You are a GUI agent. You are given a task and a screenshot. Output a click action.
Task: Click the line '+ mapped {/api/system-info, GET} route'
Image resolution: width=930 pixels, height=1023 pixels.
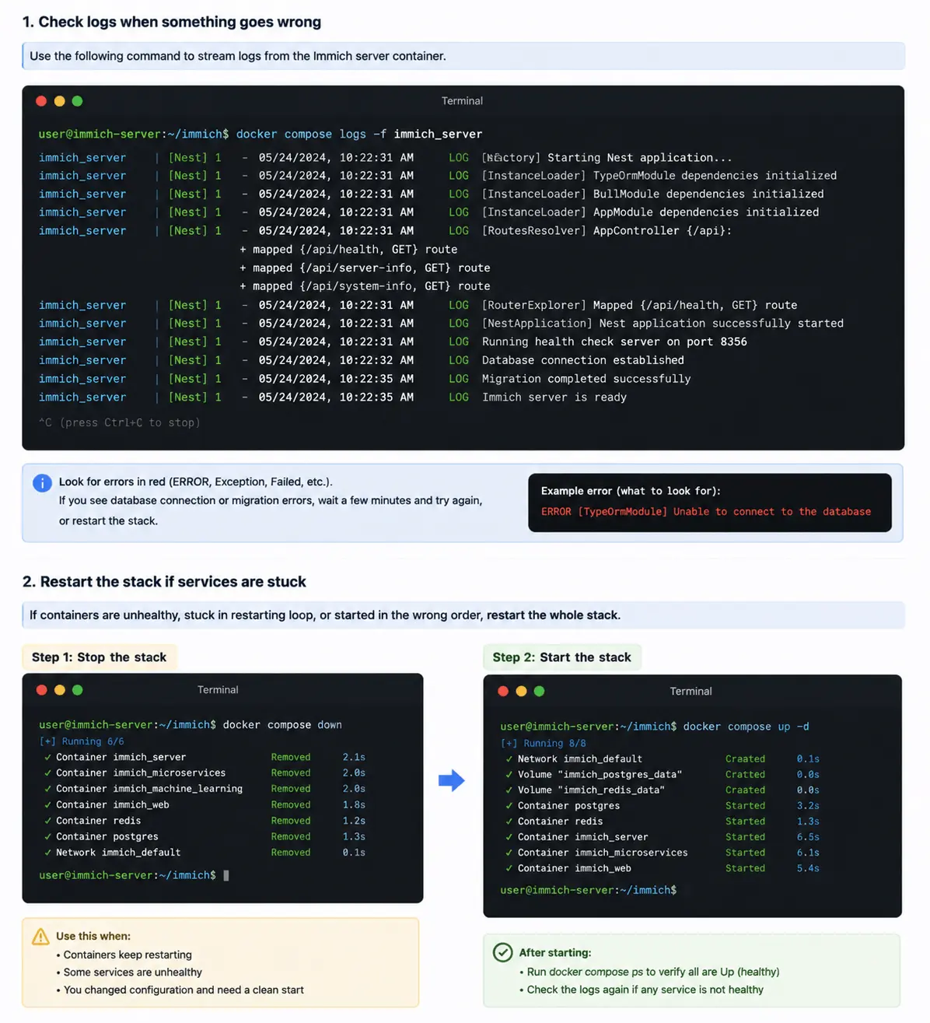point(365,286)
